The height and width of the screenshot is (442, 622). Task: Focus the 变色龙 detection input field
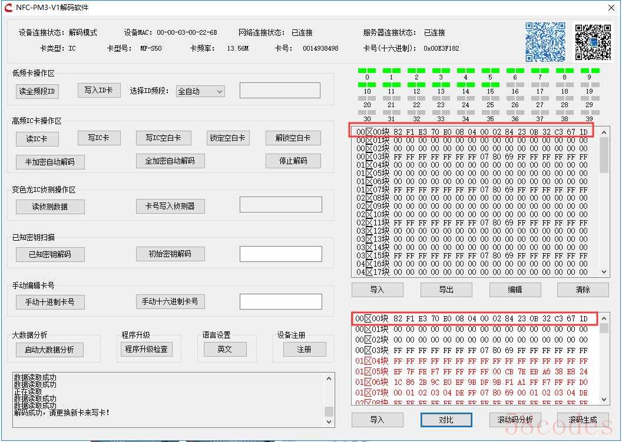[x=281, y=205]
